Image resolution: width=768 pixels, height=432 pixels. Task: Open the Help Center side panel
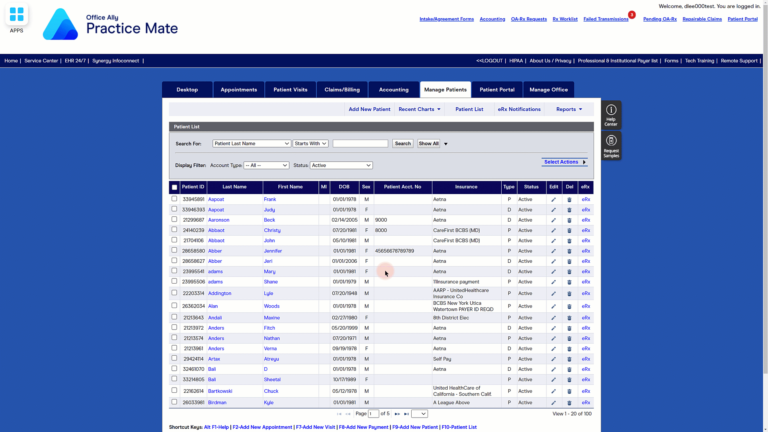pyautogui.click(x=611, y=115)
